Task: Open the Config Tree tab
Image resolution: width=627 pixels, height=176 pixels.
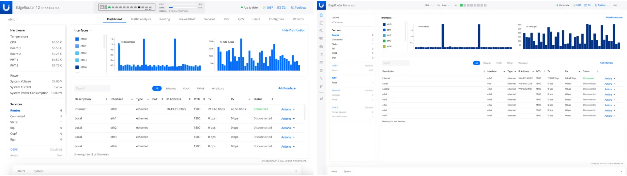Action: 276,19
